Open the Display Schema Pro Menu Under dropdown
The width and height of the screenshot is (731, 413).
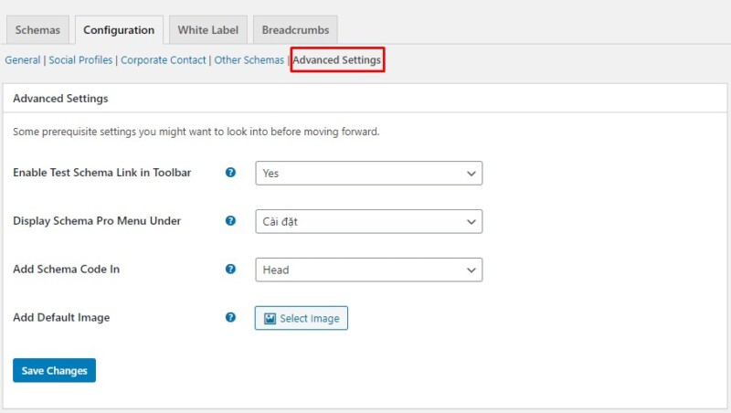pos(368,221)
